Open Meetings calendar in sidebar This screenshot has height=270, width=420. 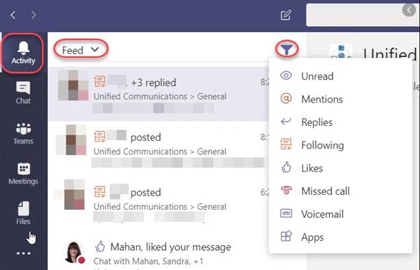point(23,174)
